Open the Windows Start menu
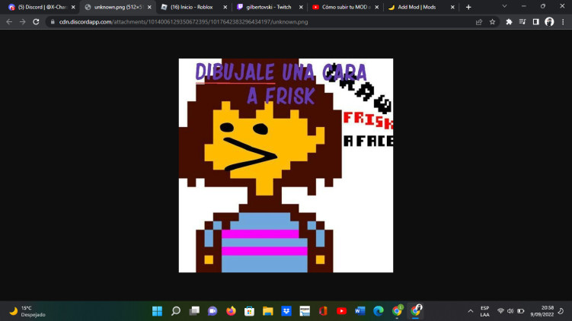The width and height of the screenshot is (572, 321). click(157, 311)
